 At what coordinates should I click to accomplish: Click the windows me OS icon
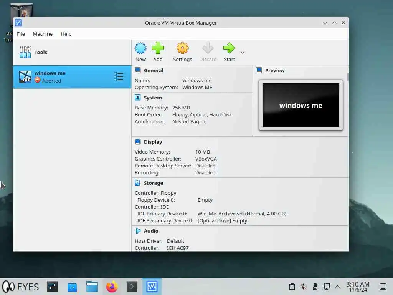pyautogui.click(x=25, y=77)
